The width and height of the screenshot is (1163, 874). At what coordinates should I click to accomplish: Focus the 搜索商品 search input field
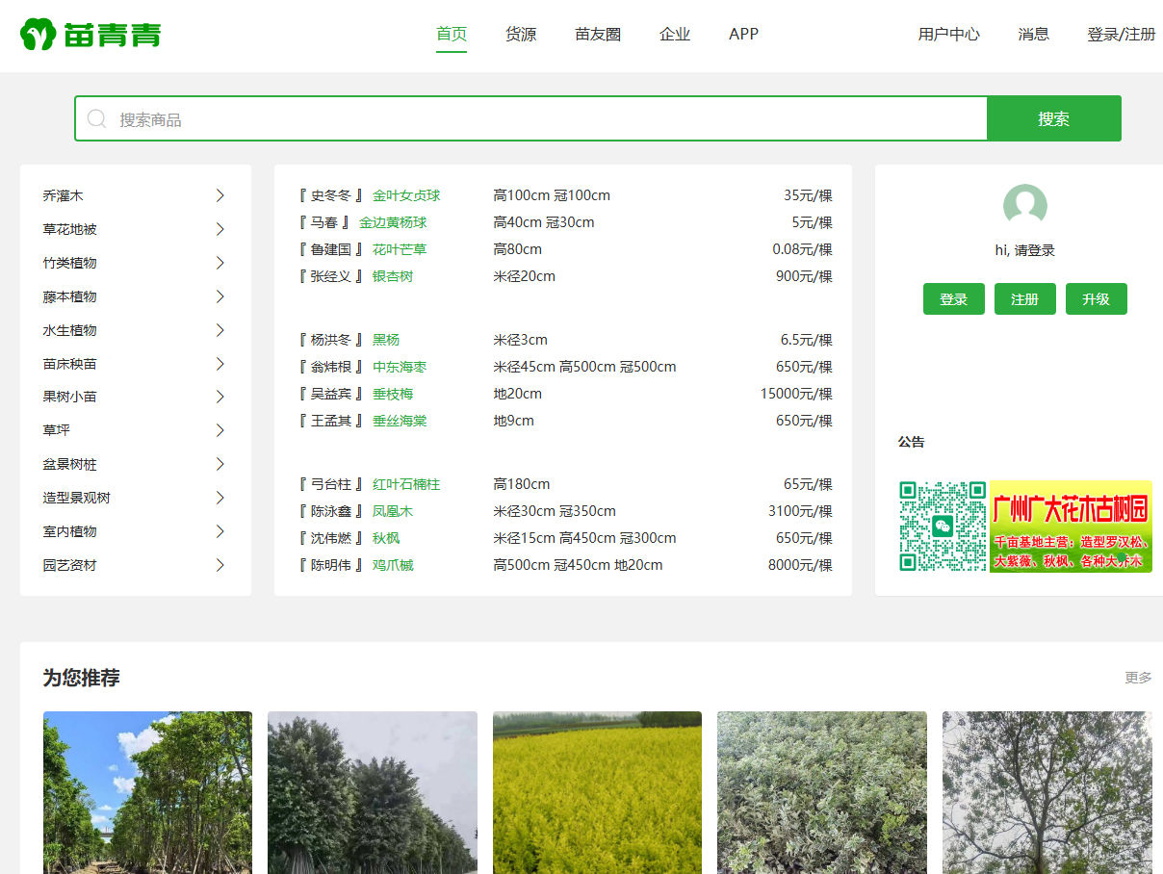549,119
